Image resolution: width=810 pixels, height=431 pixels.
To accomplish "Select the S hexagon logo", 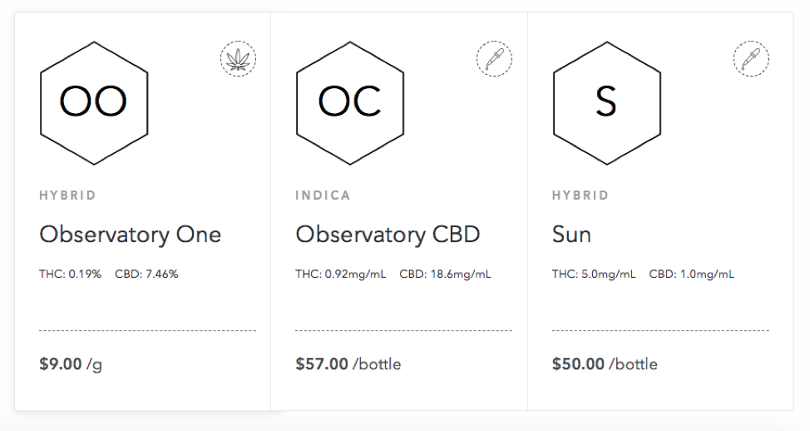I will [607, 103].
